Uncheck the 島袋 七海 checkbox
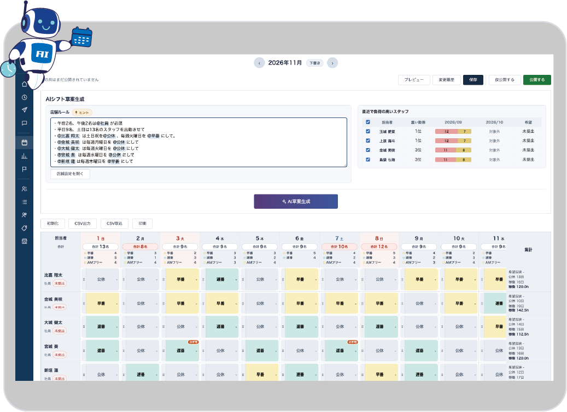The image size is (567, 412). (368, 160)
